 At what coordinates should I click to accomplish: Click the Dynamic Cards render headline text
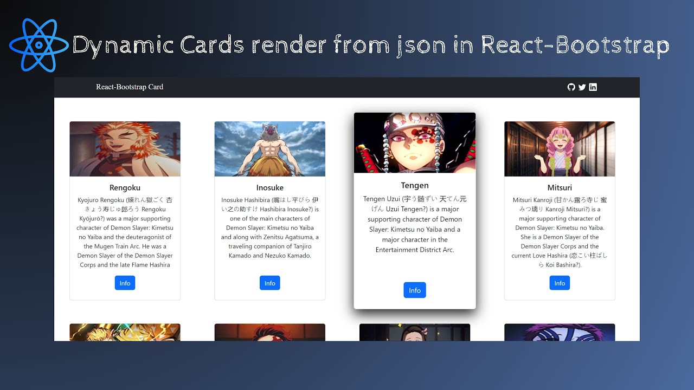click(370, 45)
